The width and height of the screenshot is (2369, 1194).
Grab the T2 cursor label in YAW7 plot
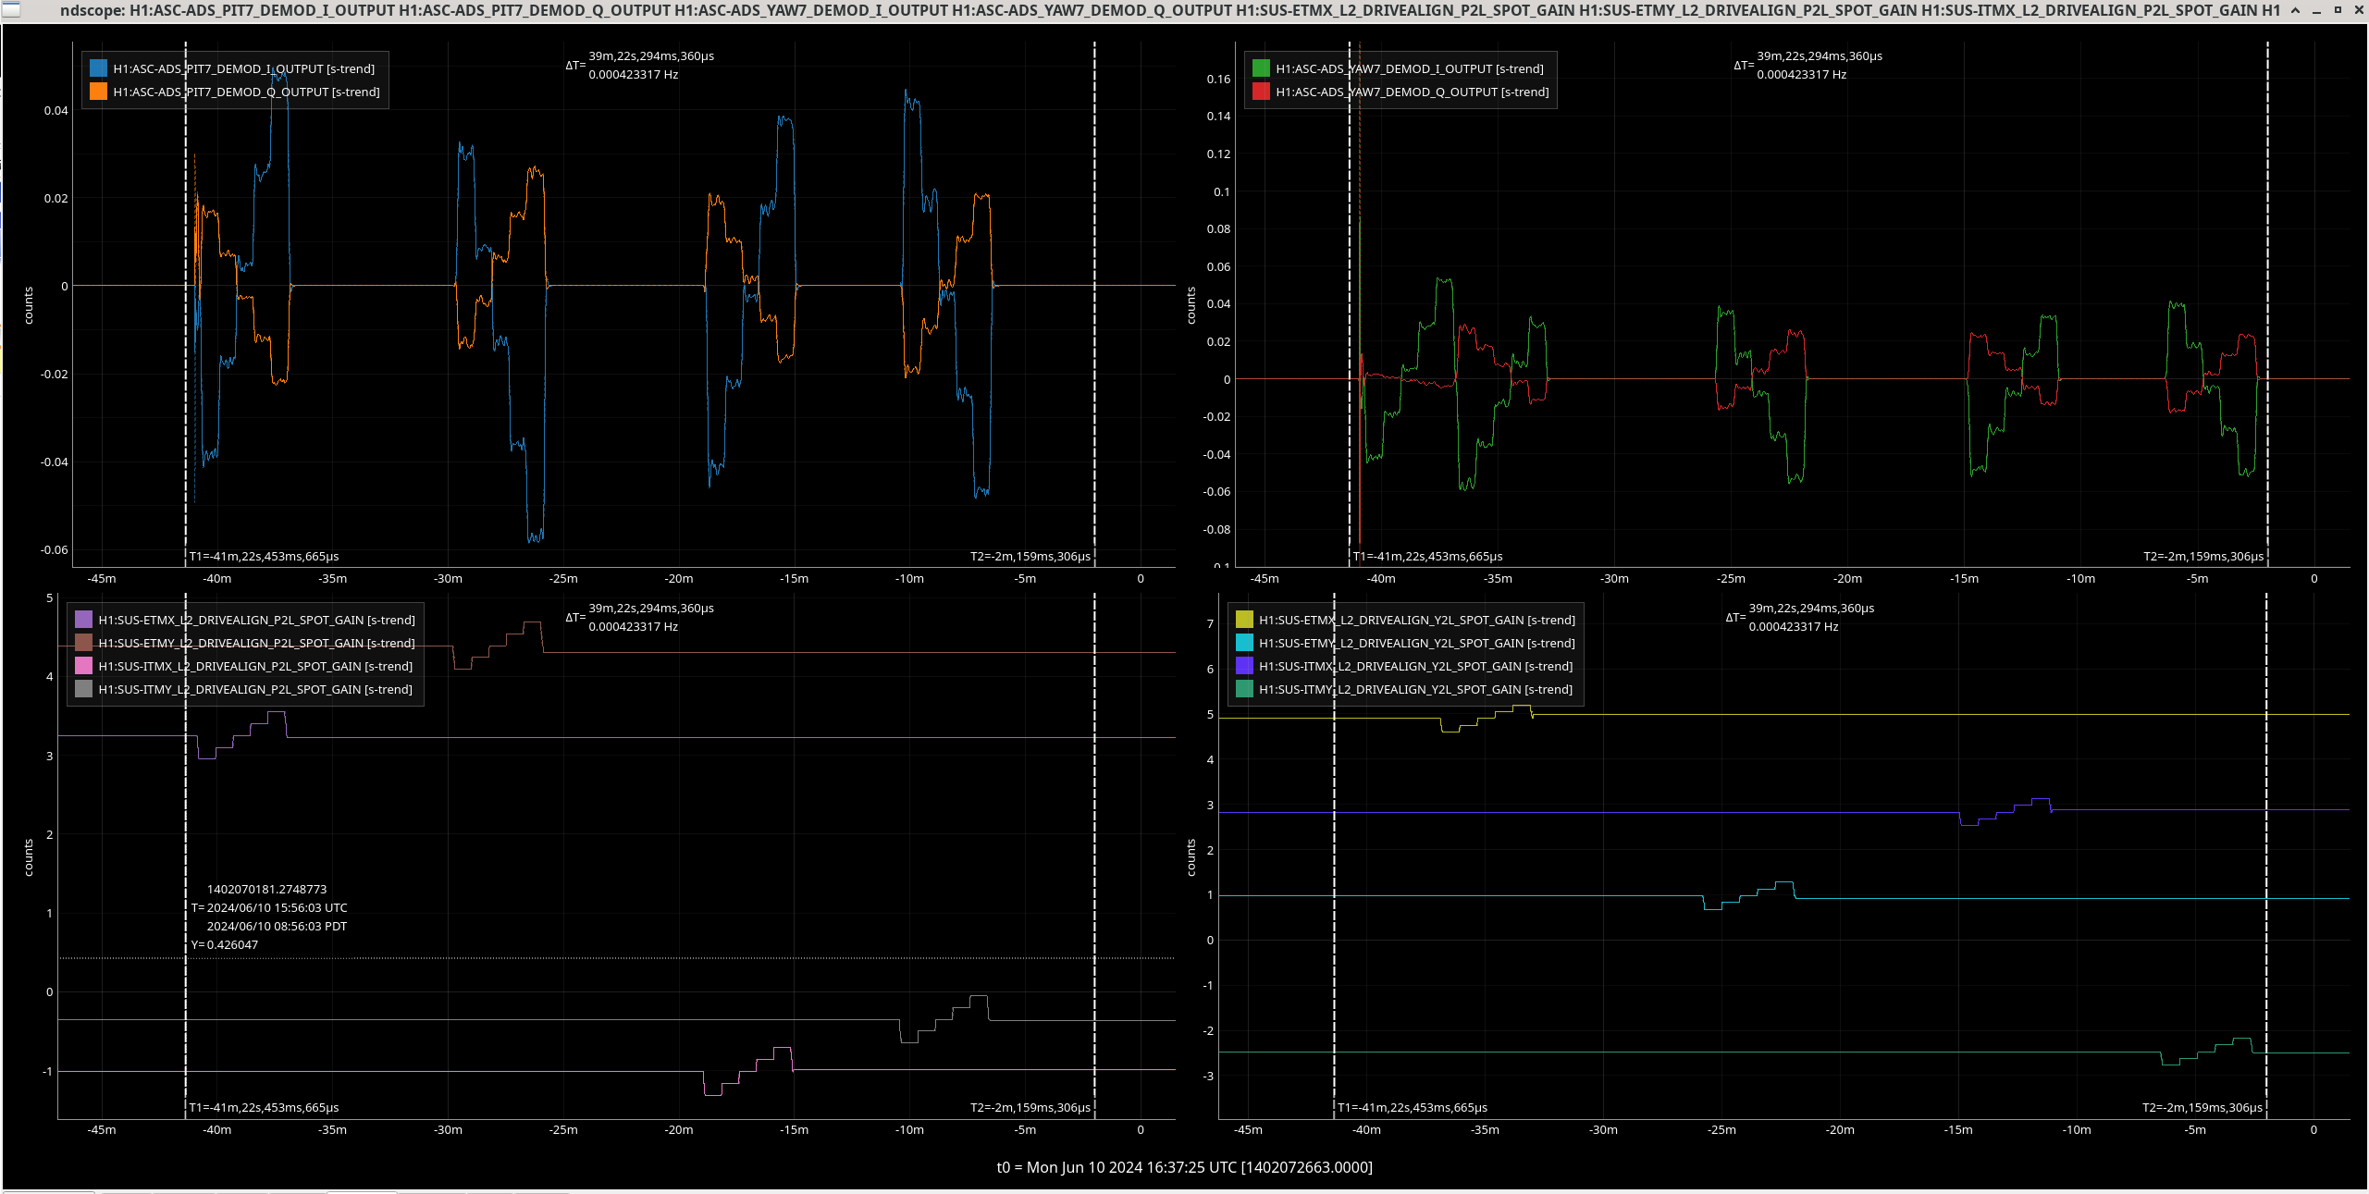pos(2203,556)
